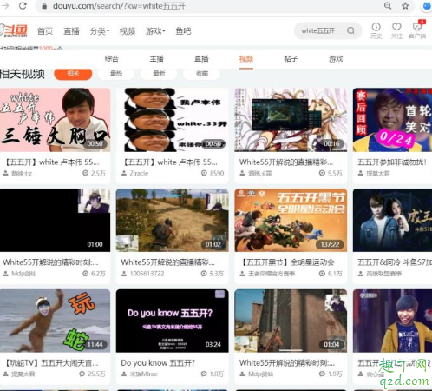Image resolution: width=432 pixels, height=391 pixels.
Task: Switch to the 主播 search tab
Action: pos(156,59)
